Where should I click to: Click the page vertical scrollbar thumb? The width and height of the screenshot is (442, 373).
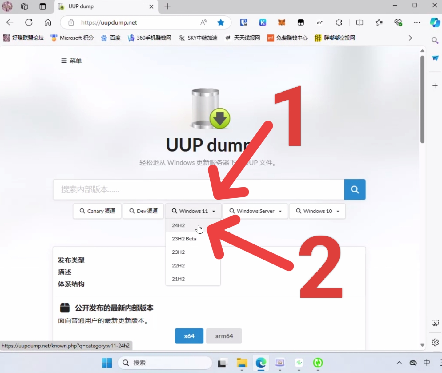point(422,99)
